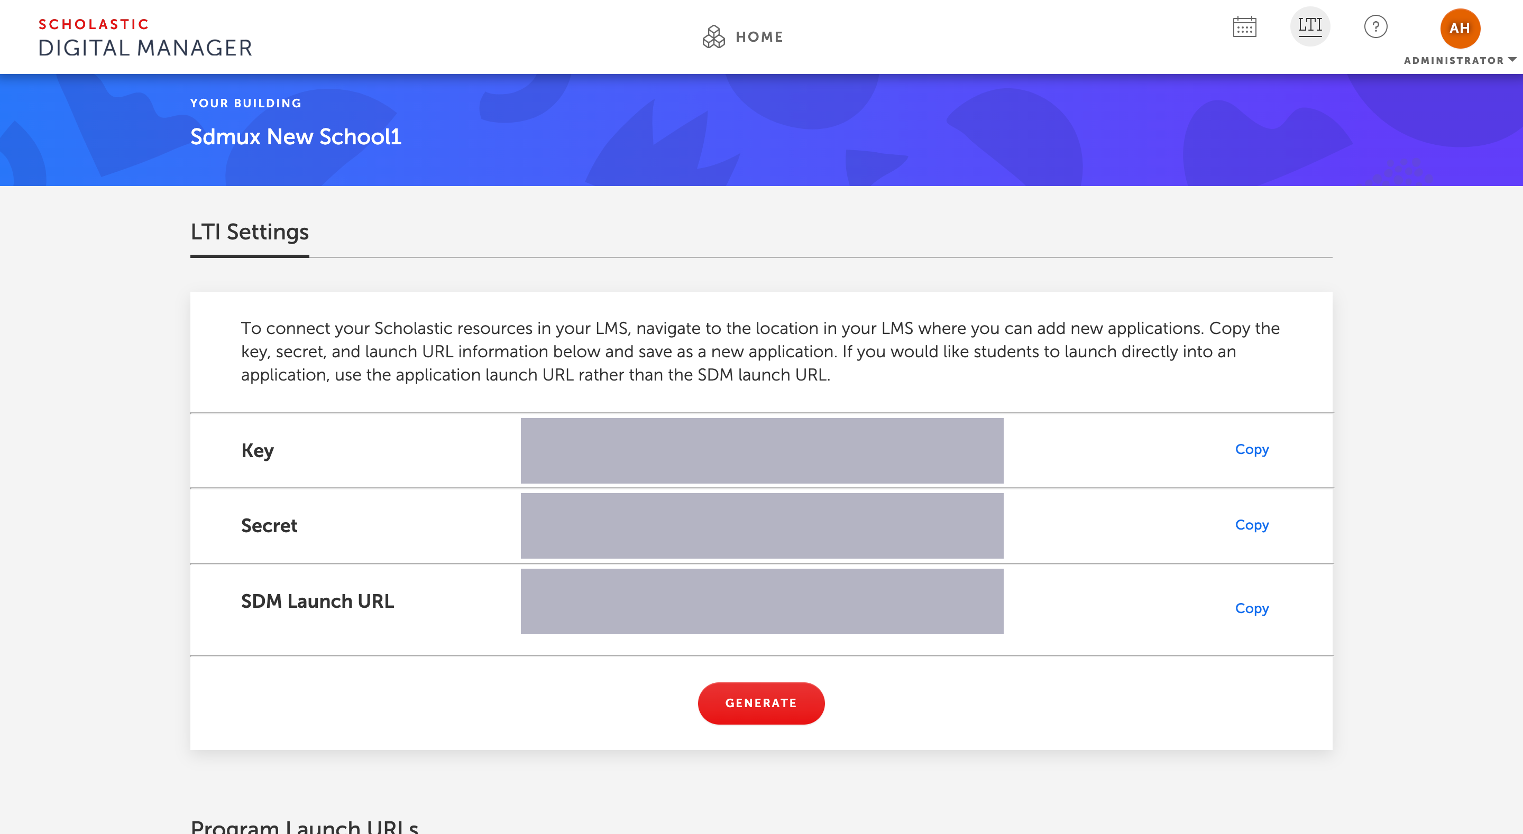Screen dimensions: 1523x834
Task: Click Generate to create LTI credentials
Action: point(760,702)
